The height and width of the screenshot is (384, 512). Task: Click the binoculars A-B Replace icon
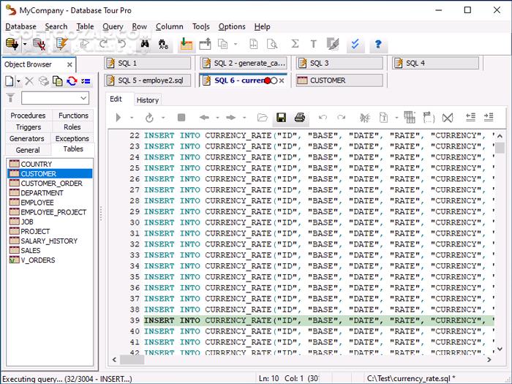[x=163, y=44]
